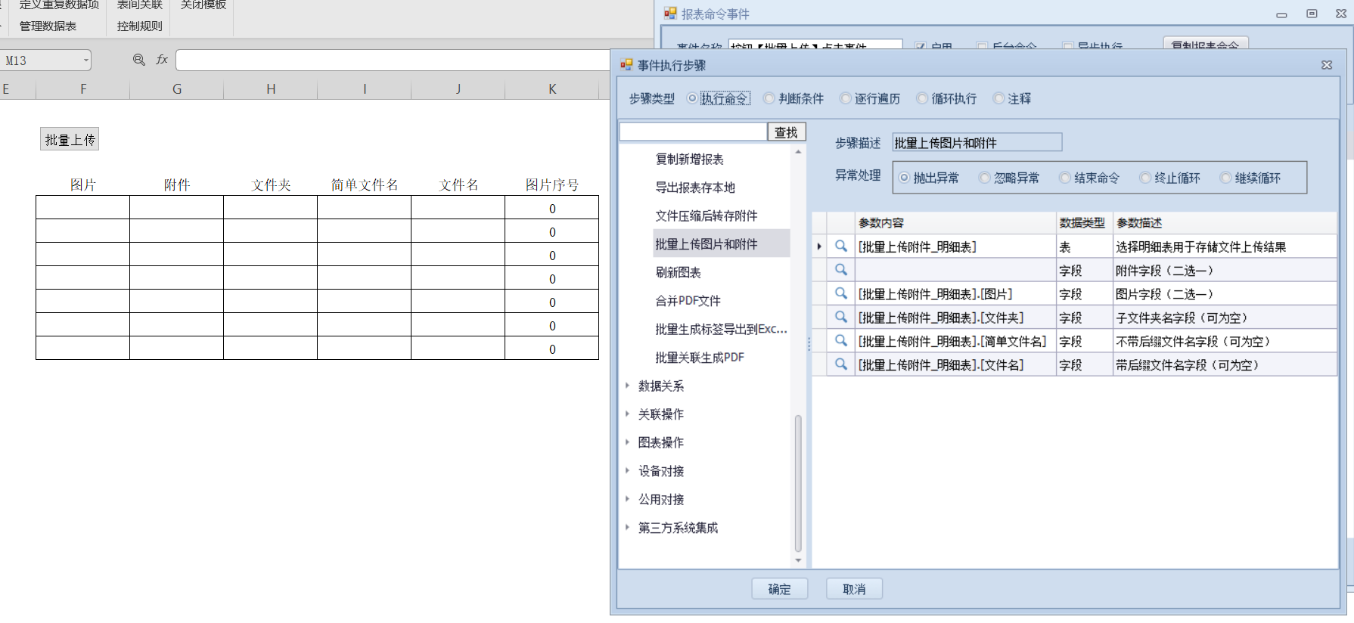Click magnifier icon for 批量上传附件_明细表 parameter row
The height and width of the screenshot is (623, 1354).
click(x=840, y=246)
